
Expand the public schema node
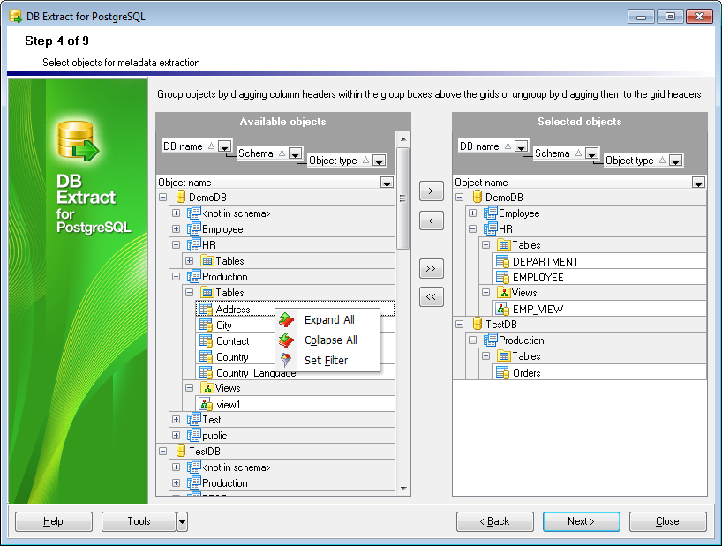[176, 435]
